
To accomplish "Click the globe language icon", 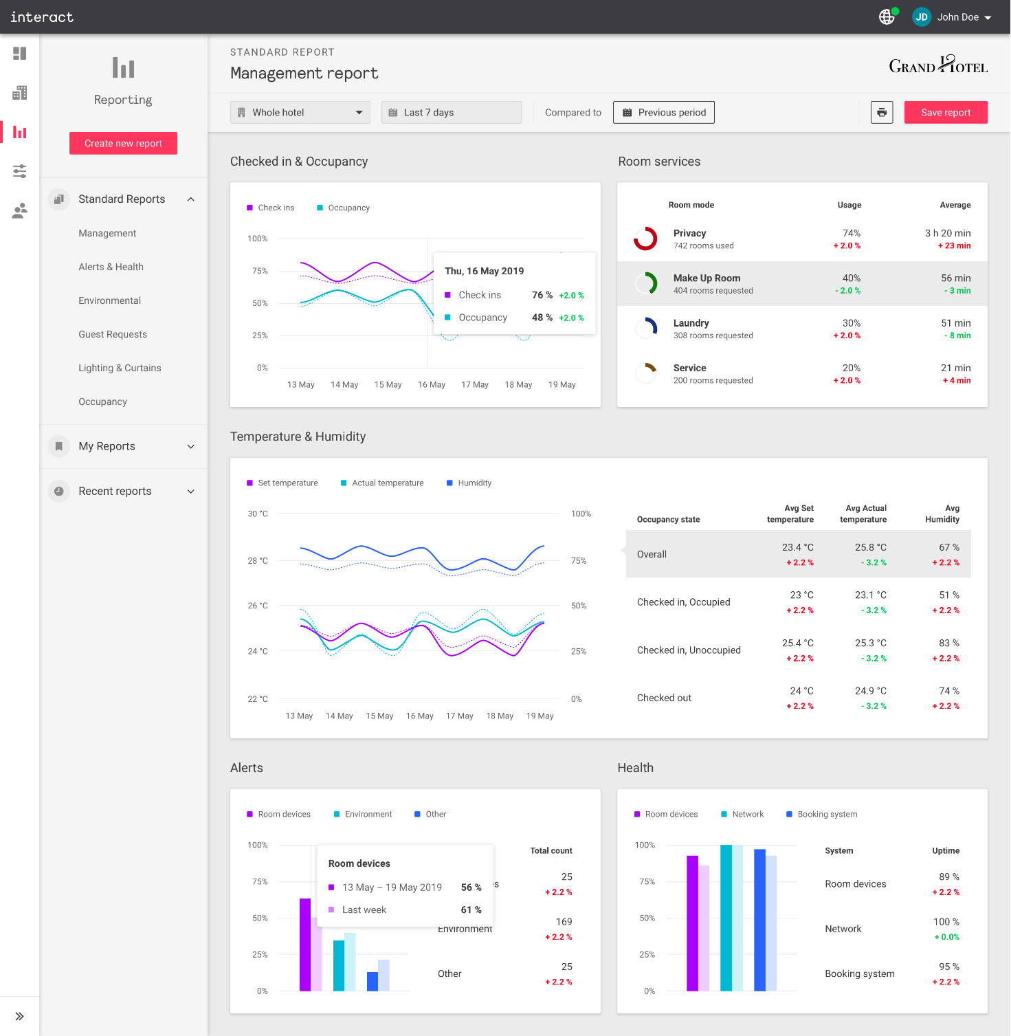I will click(x=887, y=17).
